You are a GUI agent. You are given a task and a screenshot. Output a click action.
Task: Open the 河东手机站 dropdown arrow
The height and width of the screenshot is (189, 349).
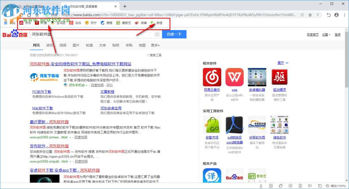pos(86,85)
